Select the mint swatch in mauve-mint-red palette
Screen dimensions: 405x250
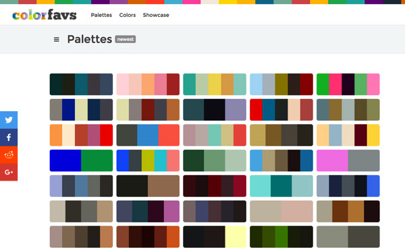[x=215, y=135]
